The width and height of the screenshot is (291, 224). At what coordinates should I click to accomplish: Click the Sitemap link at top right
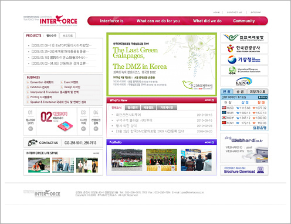256,12
